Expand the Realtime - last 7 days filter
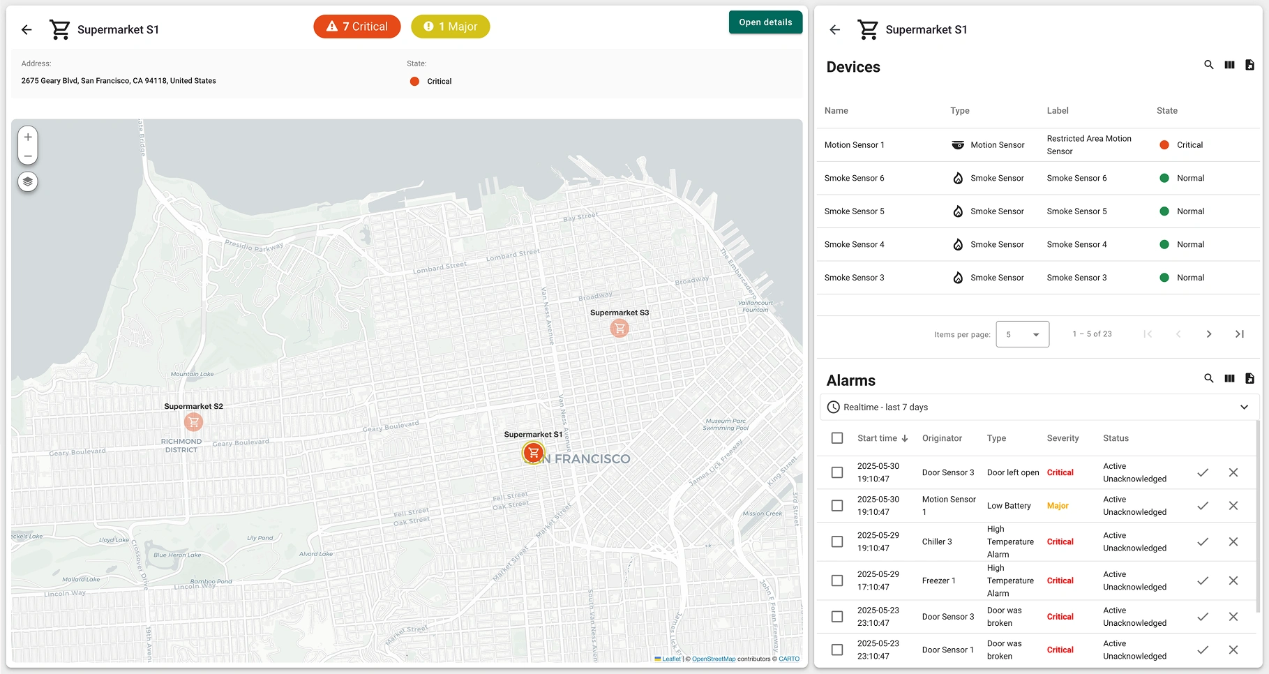The width and height of the screenshot is (1269, 674). coord(1245,407)
